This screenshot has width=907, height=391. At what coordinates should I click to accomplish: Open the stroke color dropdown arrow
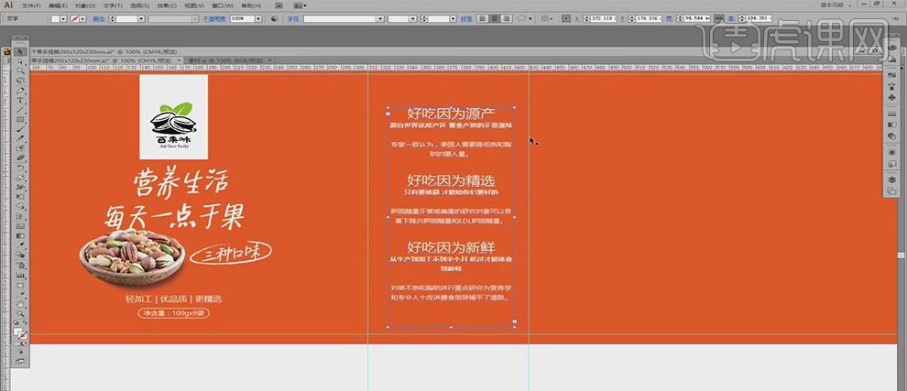pyautogui.click(x=82, y=18)
